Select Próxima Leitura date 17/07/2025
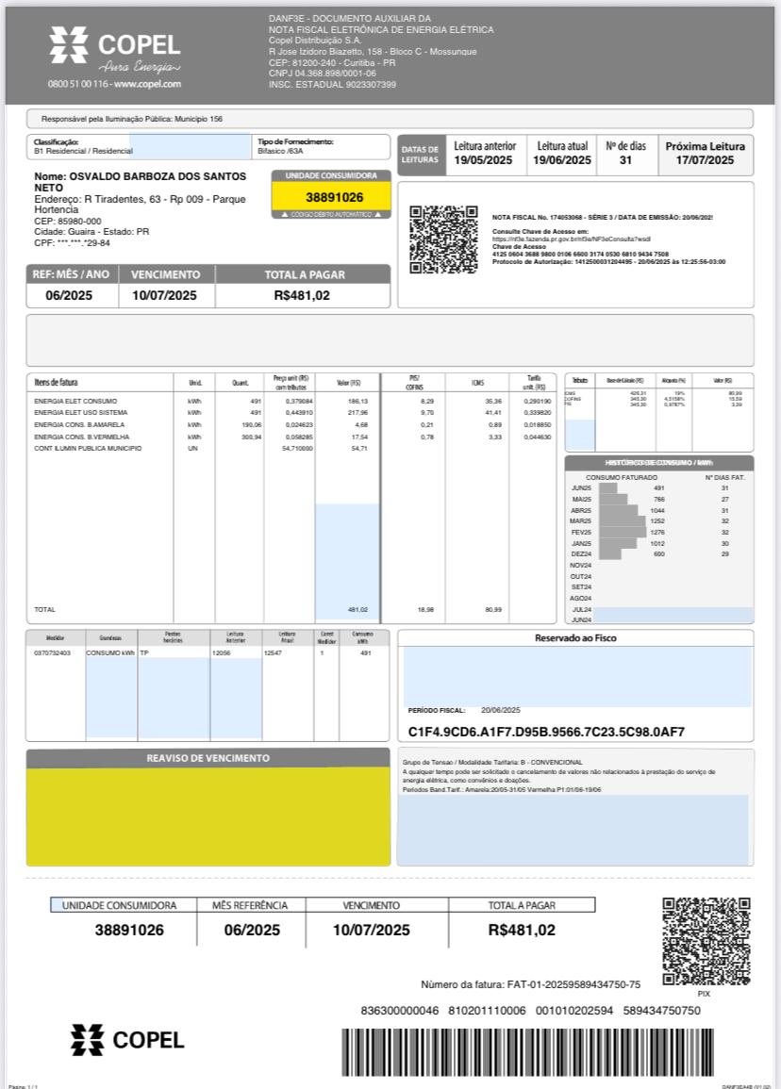This screenshot has height=1089, width=781. (x=705, y=160)
